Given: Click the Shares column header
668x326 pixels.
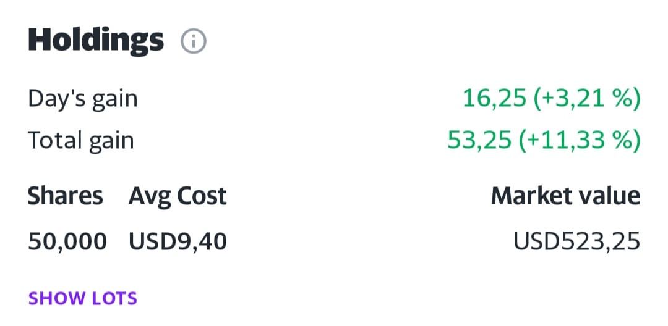Looking at the screenshot, I should click(x=65, y=196).
